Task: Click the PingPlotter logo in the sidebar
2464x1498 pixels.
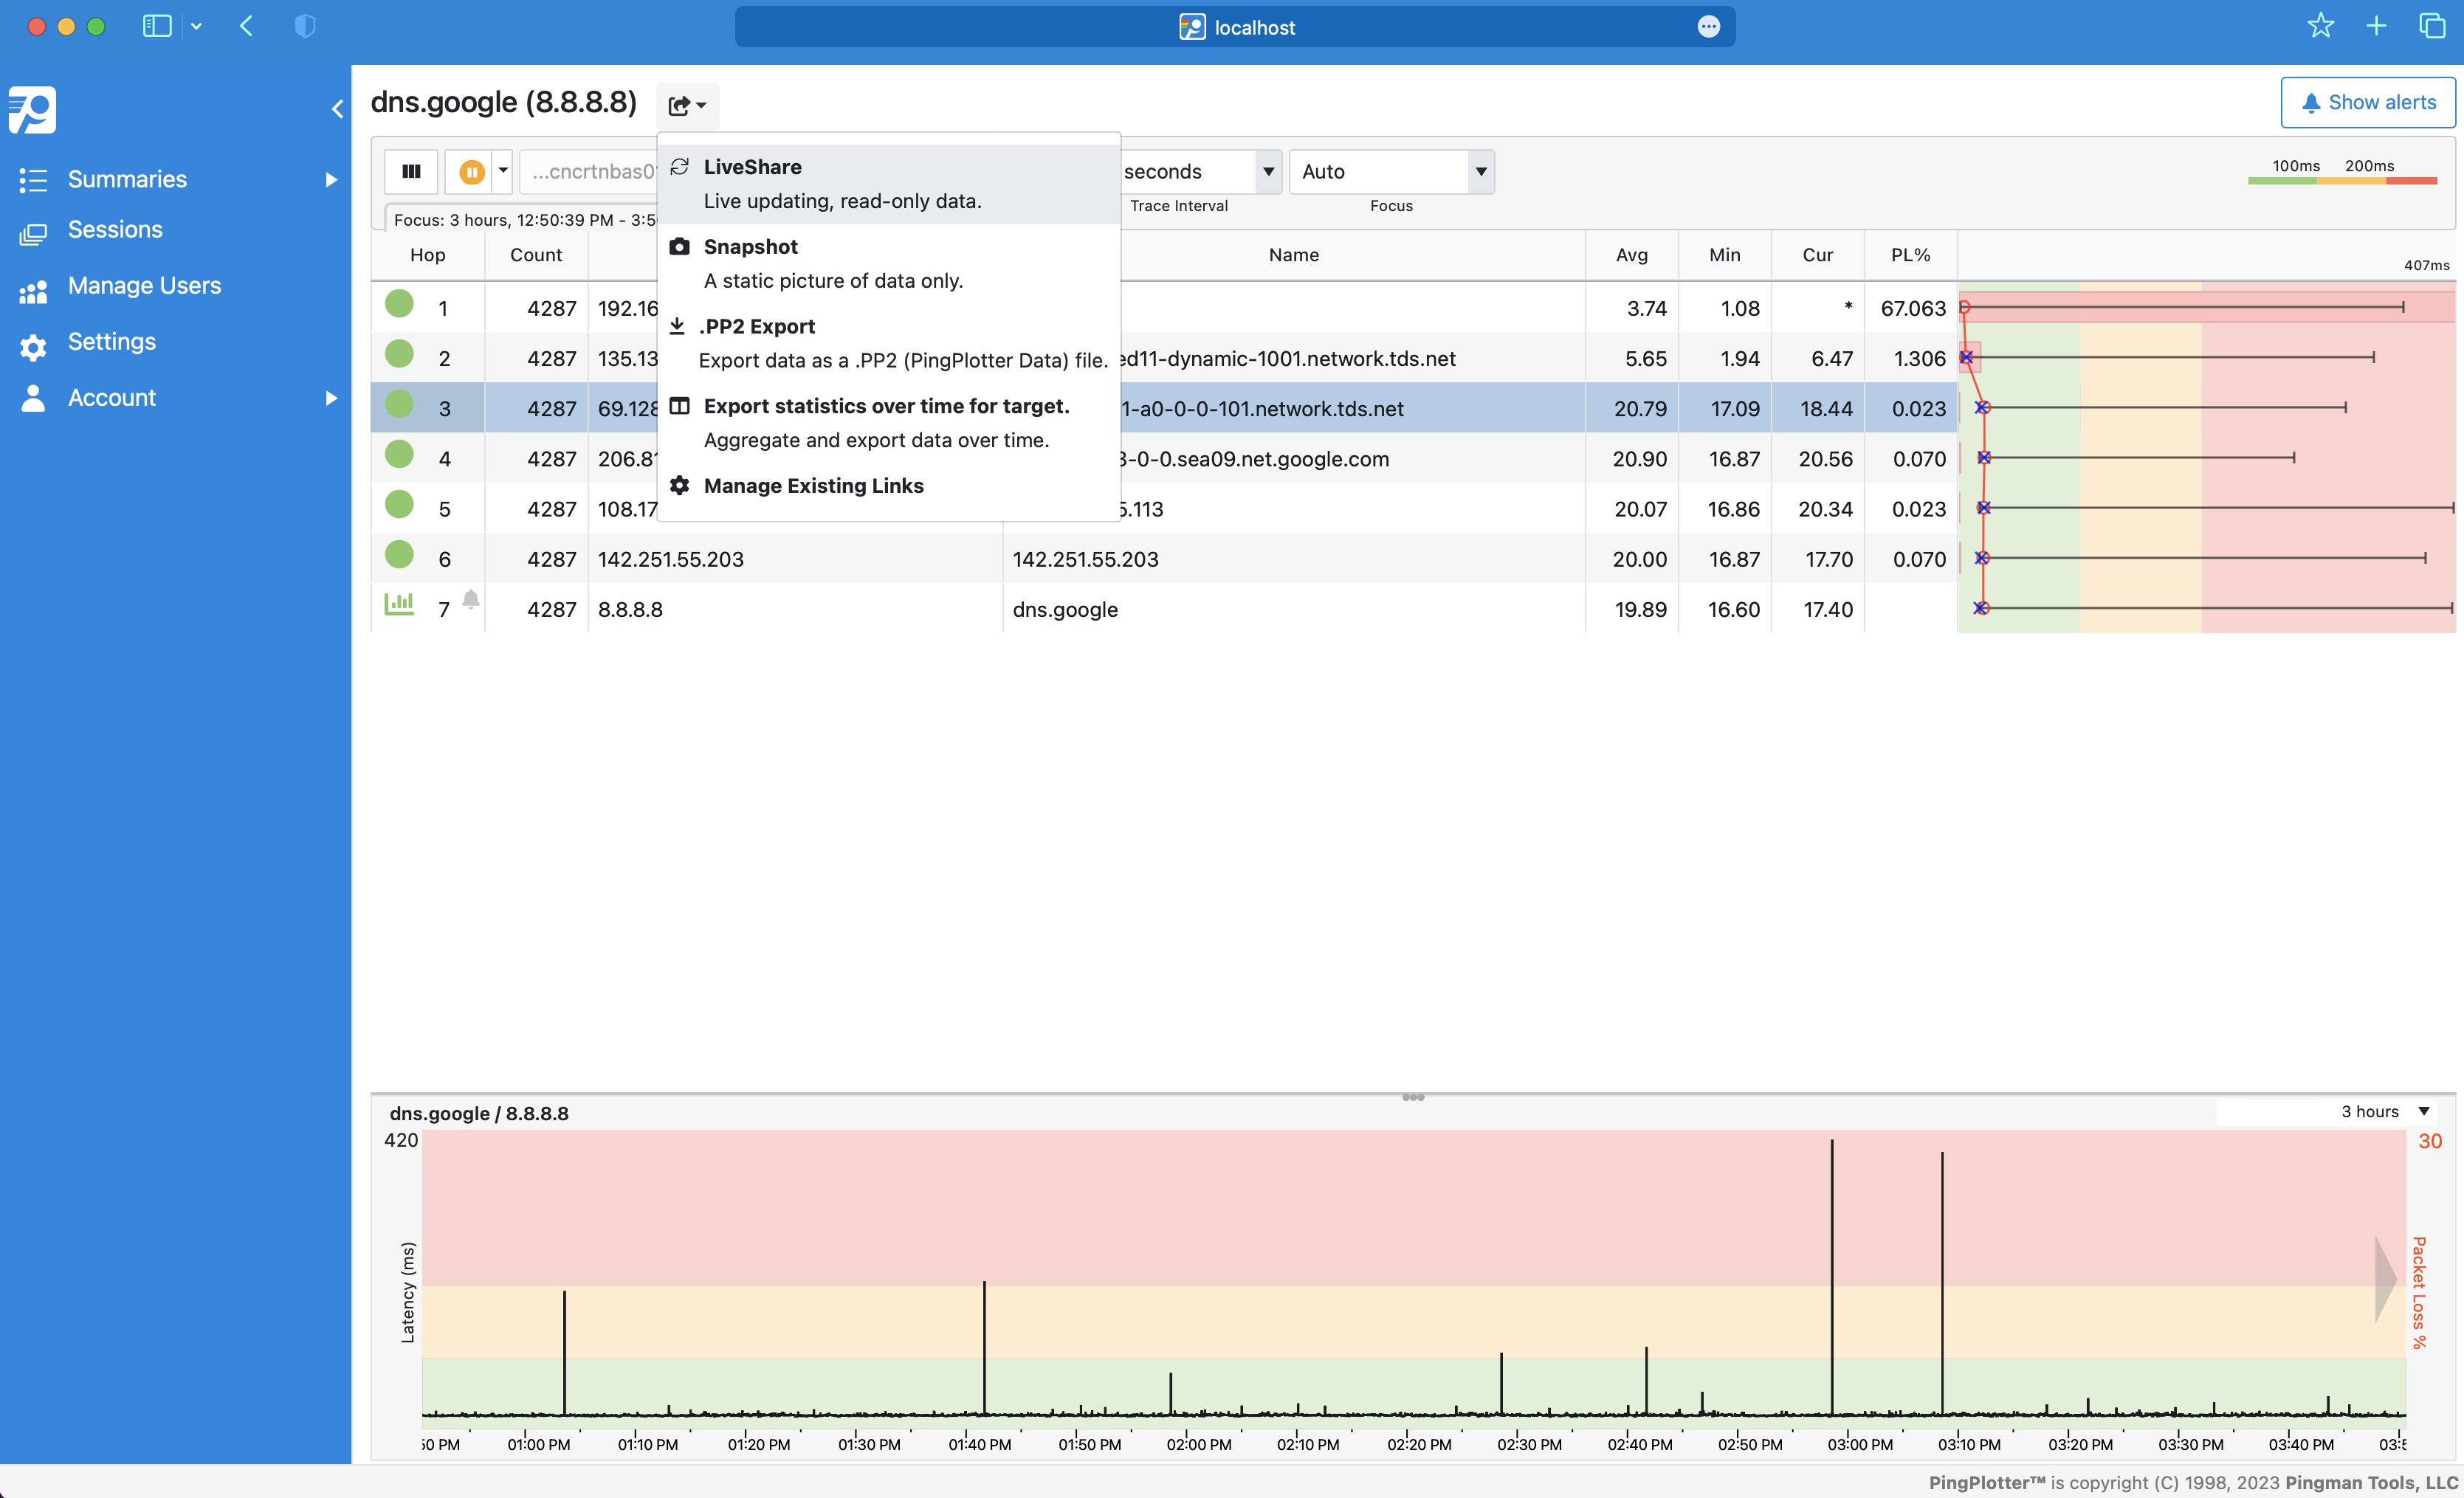Action: 33,110
